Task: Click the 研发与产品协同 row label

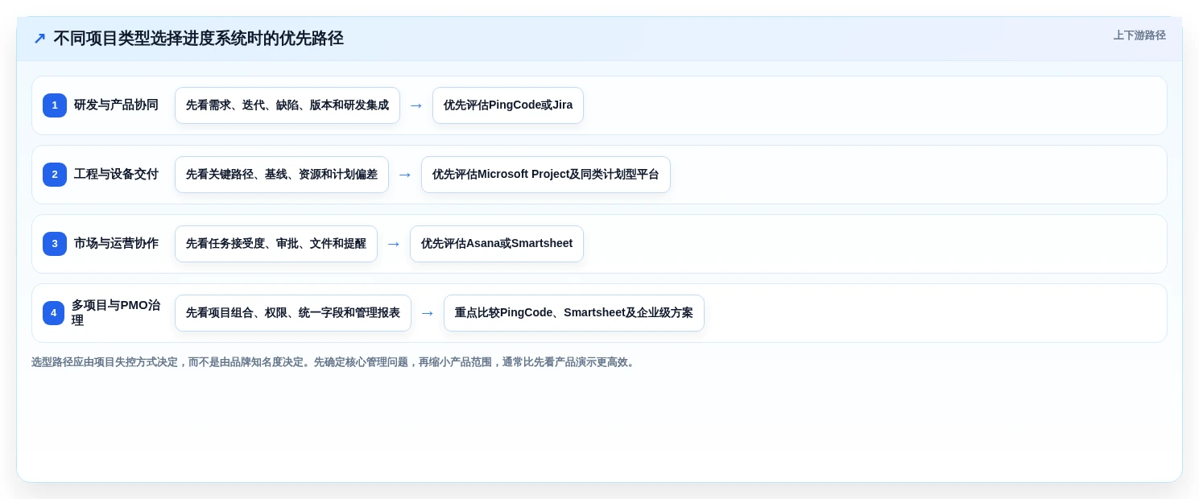Action: point(116,105)
